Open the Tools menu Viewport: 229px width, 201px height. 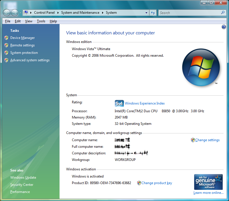click(x=41, y=21)
